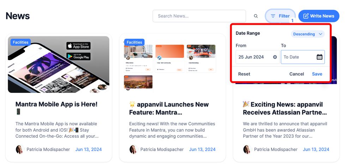Click author avatar on Atlassian Partner card
This screenshot has width=352, height=168.
tap(247, 149)
